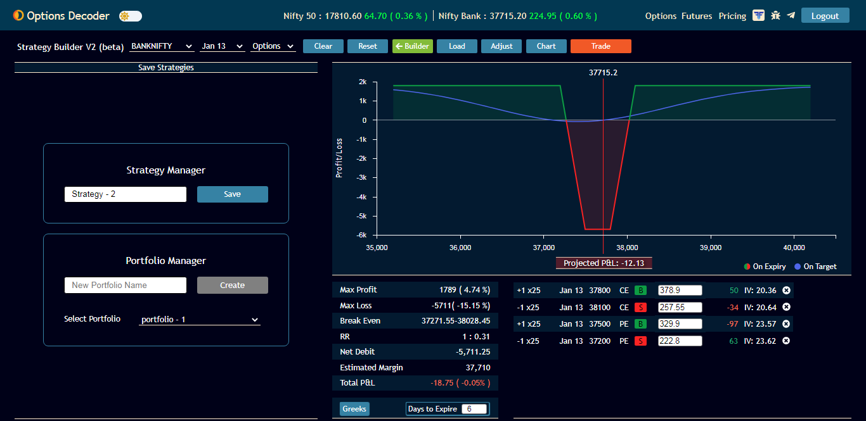Click the Estimated Margin value 37,710
The image size is (866, 421).
(478, 368)
